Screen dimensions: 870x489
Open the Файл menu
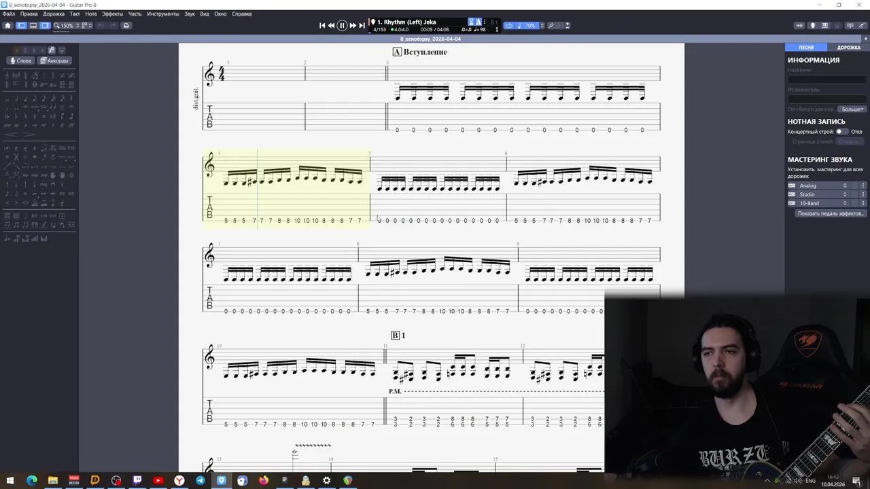pos(9,14)
